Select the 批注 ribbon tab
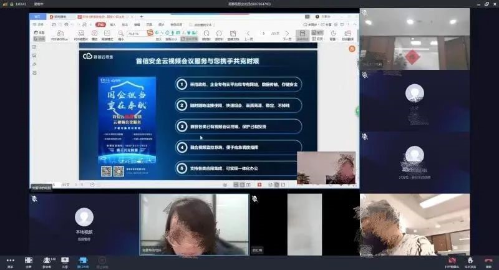 pos(125,24)
